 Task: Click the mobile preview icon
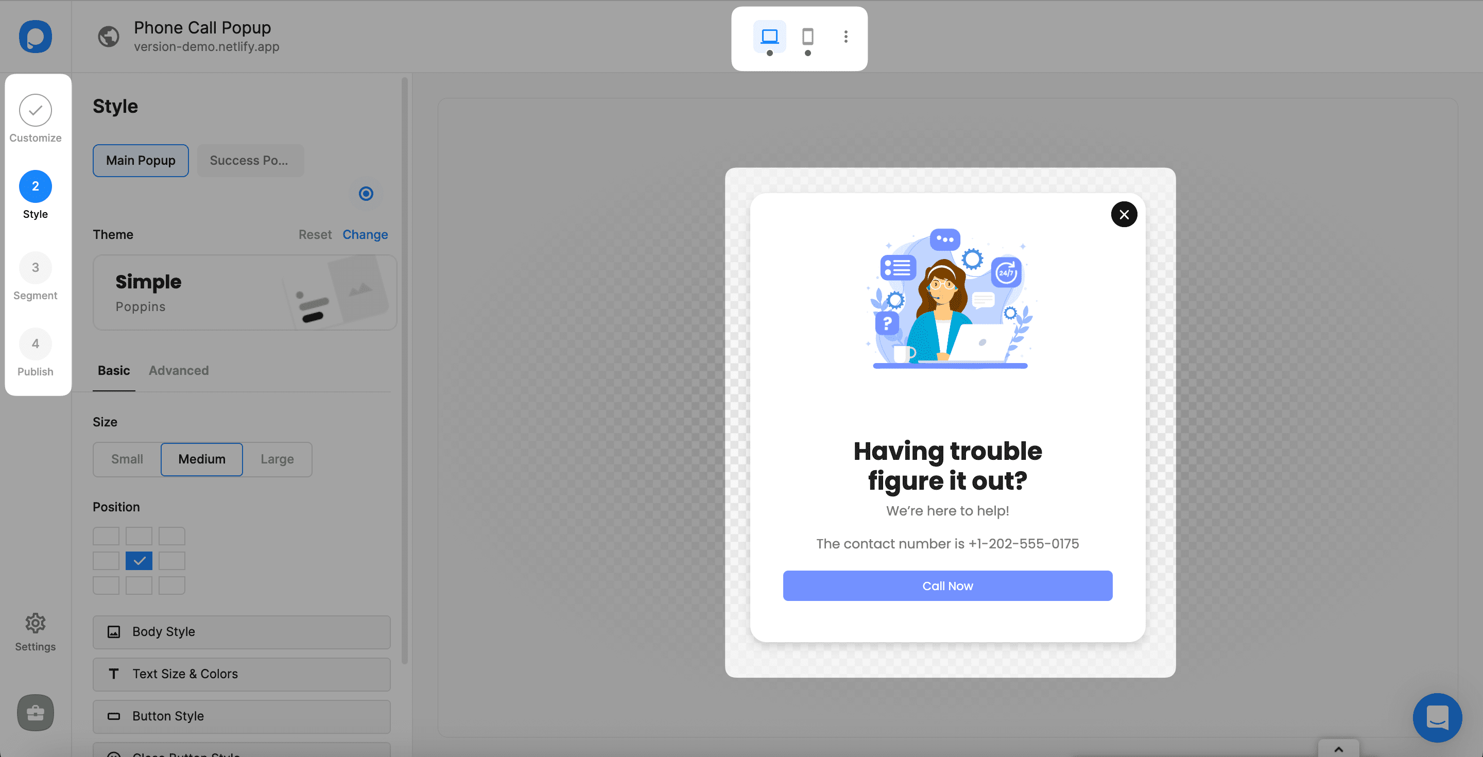[808, 36]
